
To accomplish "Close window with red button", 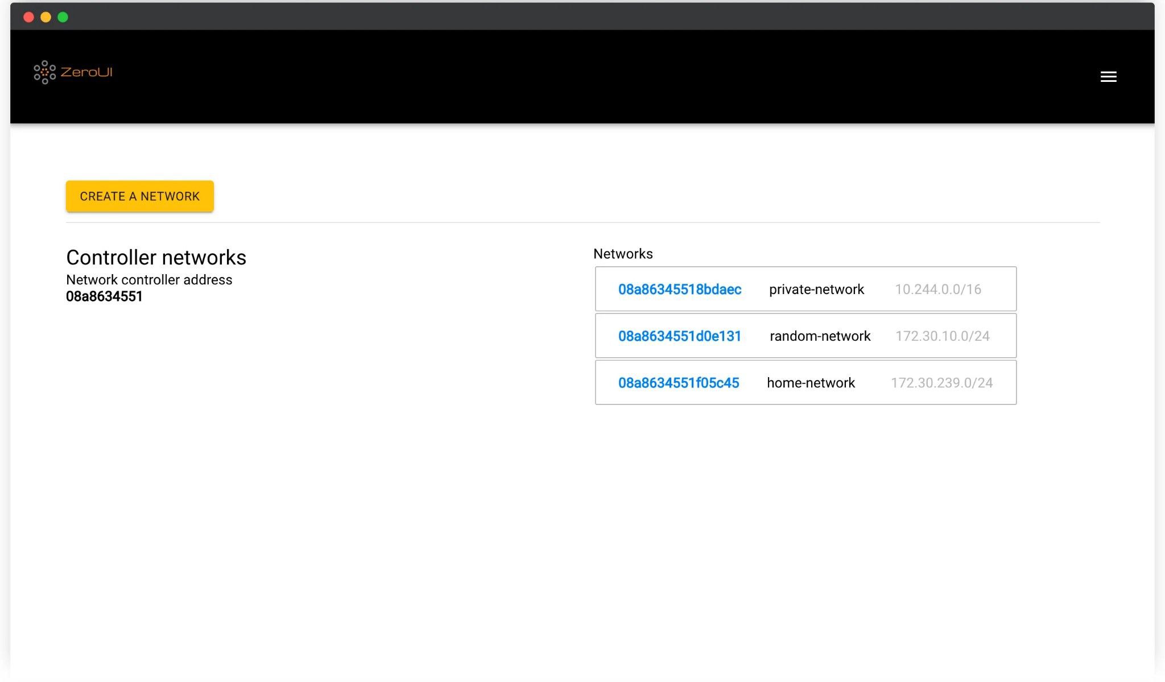I will pyautogui.click(x=28, y=17).
